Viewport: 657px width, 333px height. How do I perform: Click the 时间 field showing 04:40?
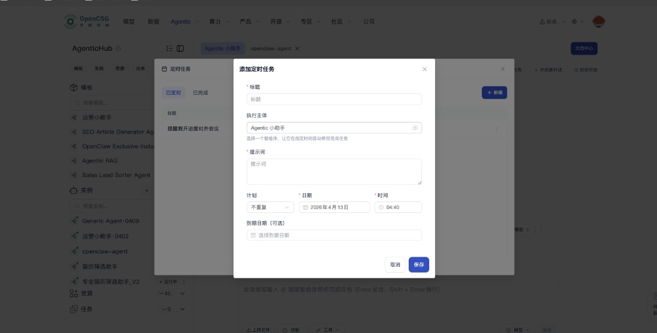[398, 207]
